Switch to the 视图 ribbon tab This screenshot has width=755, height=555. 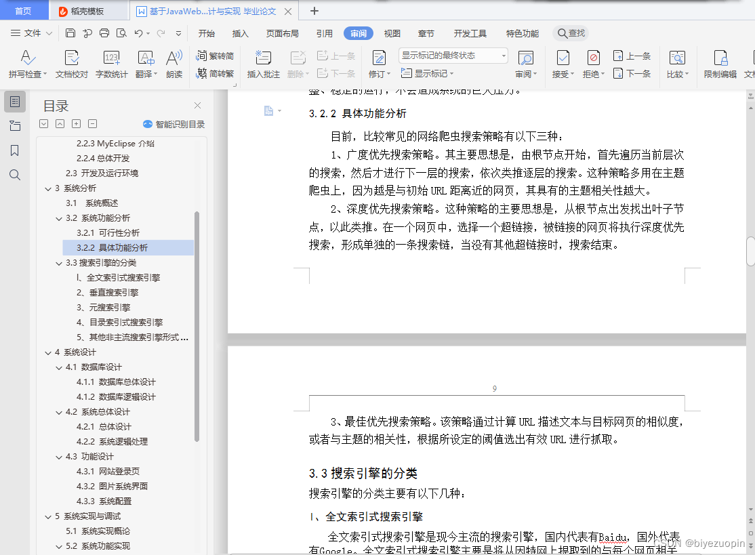[392, 33]
